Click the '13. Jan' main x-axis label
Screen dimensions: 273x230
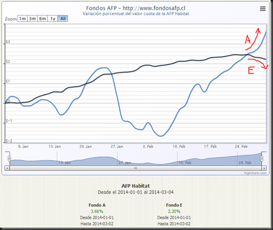(x=54, y=146)
